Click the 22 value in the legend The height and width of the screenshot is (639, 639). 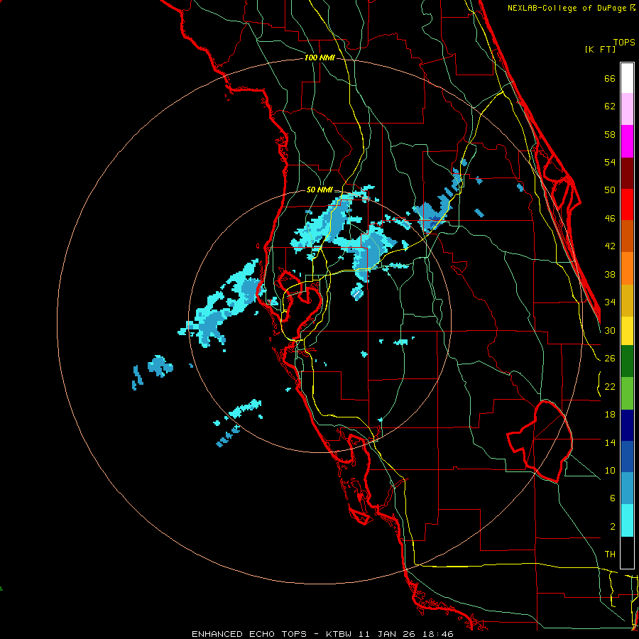click(x=610, y=386)
